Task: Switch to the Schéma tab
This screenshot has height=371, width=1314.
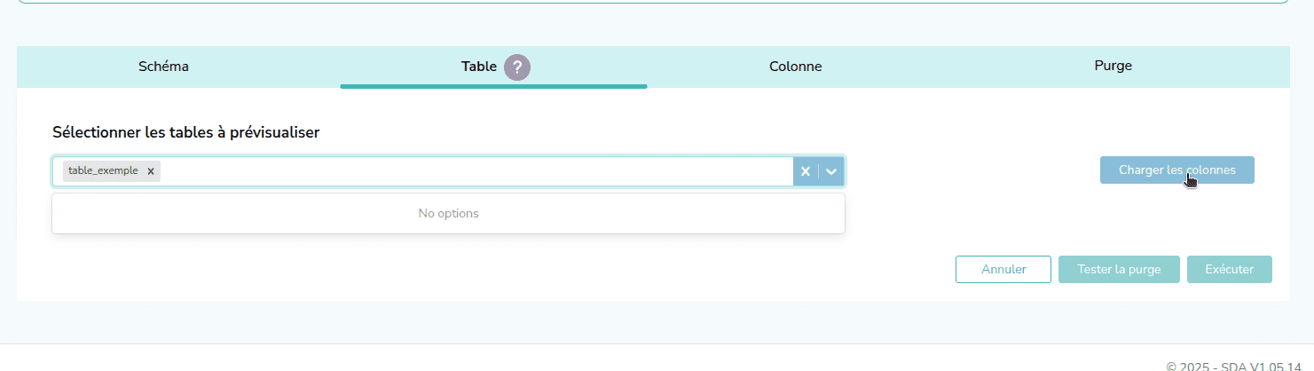Action: point(163,67)
